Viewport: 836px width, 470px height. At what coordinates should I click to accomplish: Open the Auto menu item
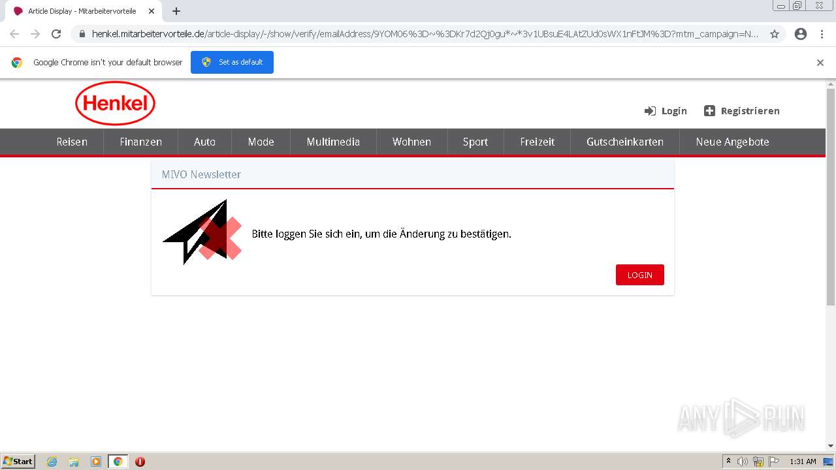(204, 142)
